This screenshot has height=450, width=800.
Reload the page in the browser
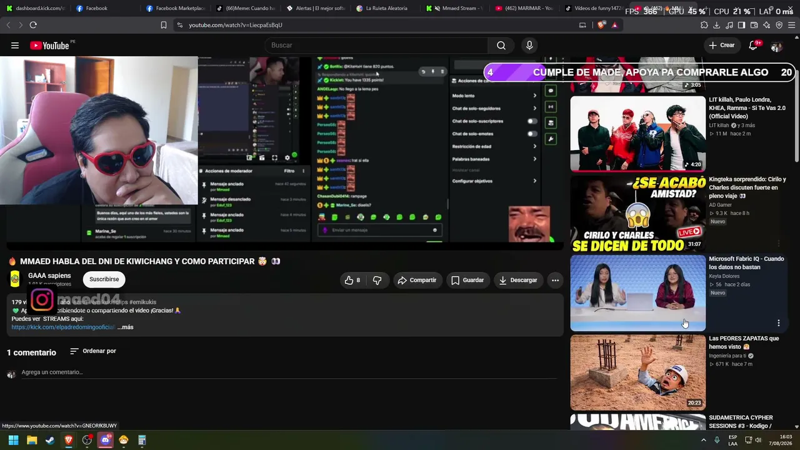click(33, 25)
